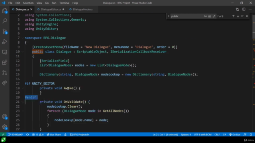This screenshot has height=143, width=255.
Task: Toggle Match Whole Word in find widget
Action: coord(210,16)
